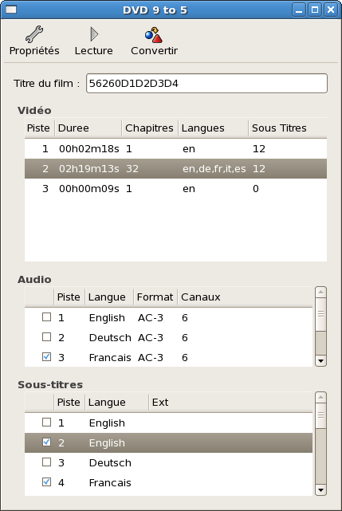The image size is (342, 511).
Task: Close the DVD 9 to 5 window
Action: coord(331,10)
